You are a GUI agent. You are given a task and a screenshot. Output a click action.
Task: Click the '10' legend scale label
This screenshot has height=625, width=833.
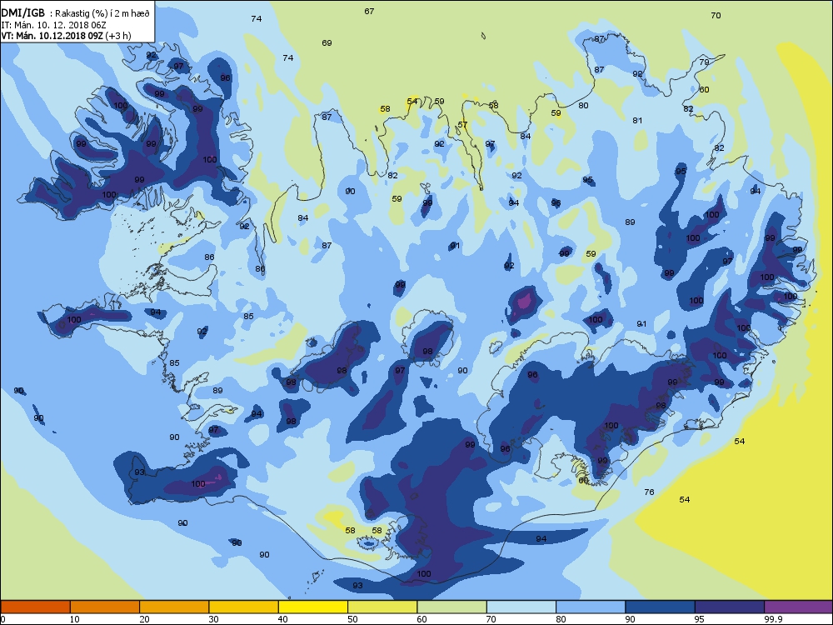(x=75, y=619)
